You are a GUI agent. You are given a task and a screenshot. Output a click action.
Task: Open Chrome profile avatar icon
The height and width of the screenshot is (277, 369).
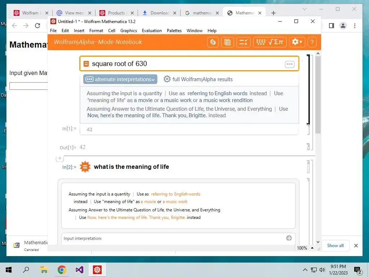pyautogui.click(x=343, y=26)
